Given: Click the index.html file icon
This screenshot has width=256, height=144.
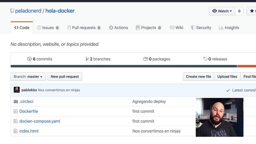Looking at the screenshot, I should click(x=15, y=131).
